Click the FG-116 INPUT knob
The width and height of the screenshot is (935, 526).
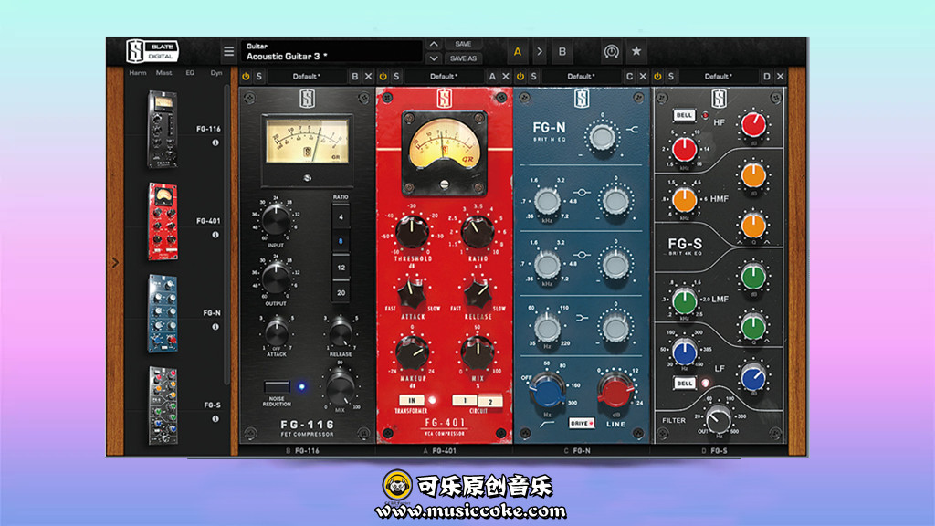click(276, 219)
